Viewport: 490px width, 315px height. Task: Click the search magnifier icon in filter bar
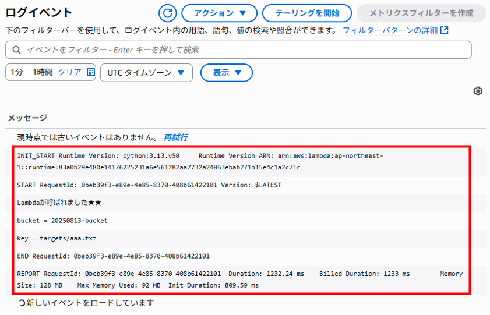[x=16, y=50]
